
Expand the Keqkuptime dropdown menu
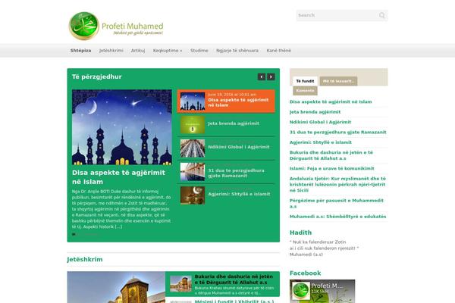tap(168, 51)
